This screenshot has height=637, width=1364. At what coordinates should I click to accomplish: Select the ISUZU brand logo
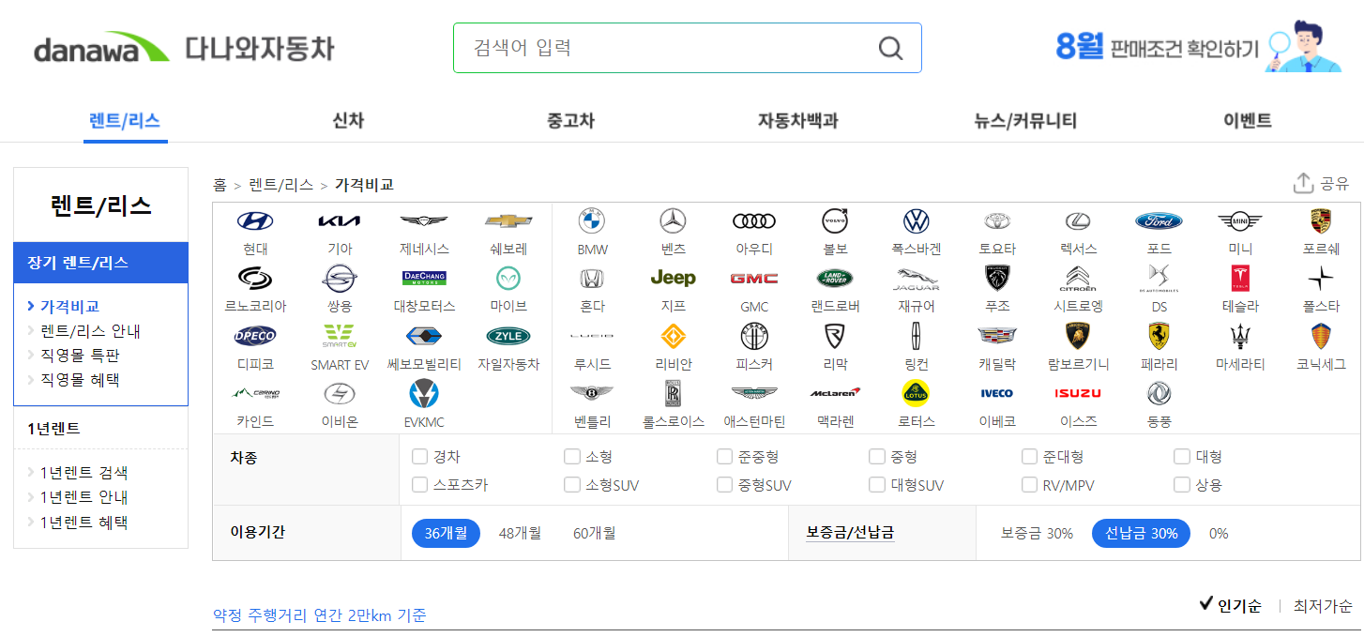point(1078,393)
